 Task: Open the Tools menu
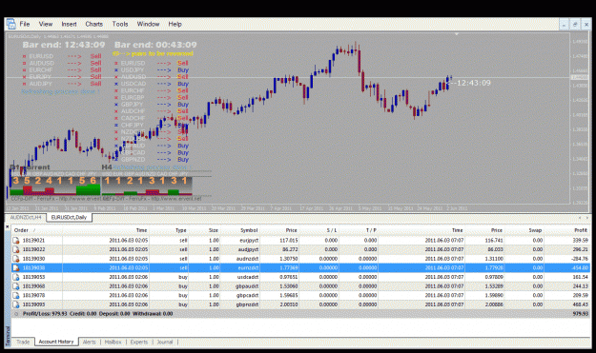(x=120, y=24)
